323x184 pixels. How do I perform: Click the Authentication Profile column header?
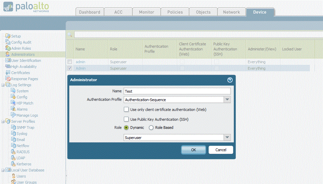160,49
